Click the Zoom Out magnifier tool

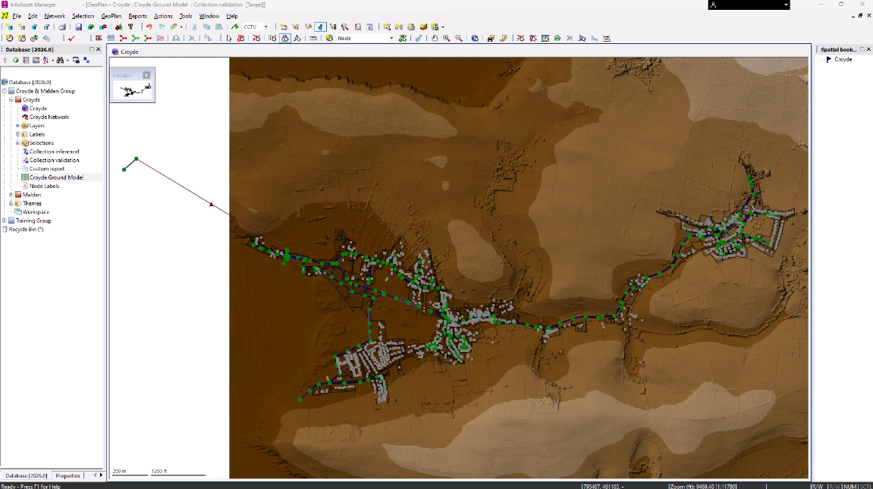(x=458, y=39)
